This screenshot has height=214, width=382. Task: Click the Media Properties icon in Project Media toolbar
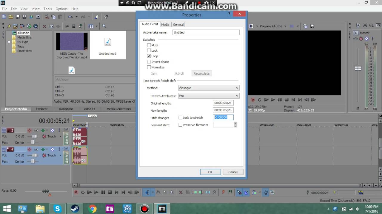[x=51, y=26]
